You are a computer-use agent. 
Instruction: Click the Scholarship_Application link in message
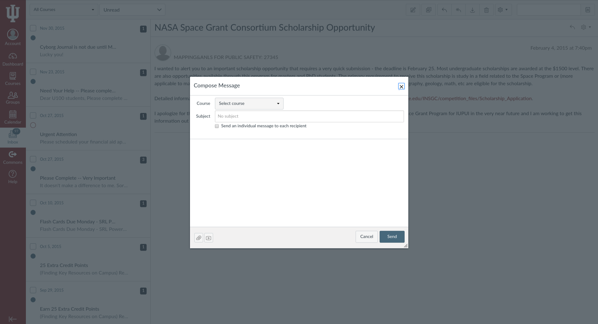[x=470, y=99]
